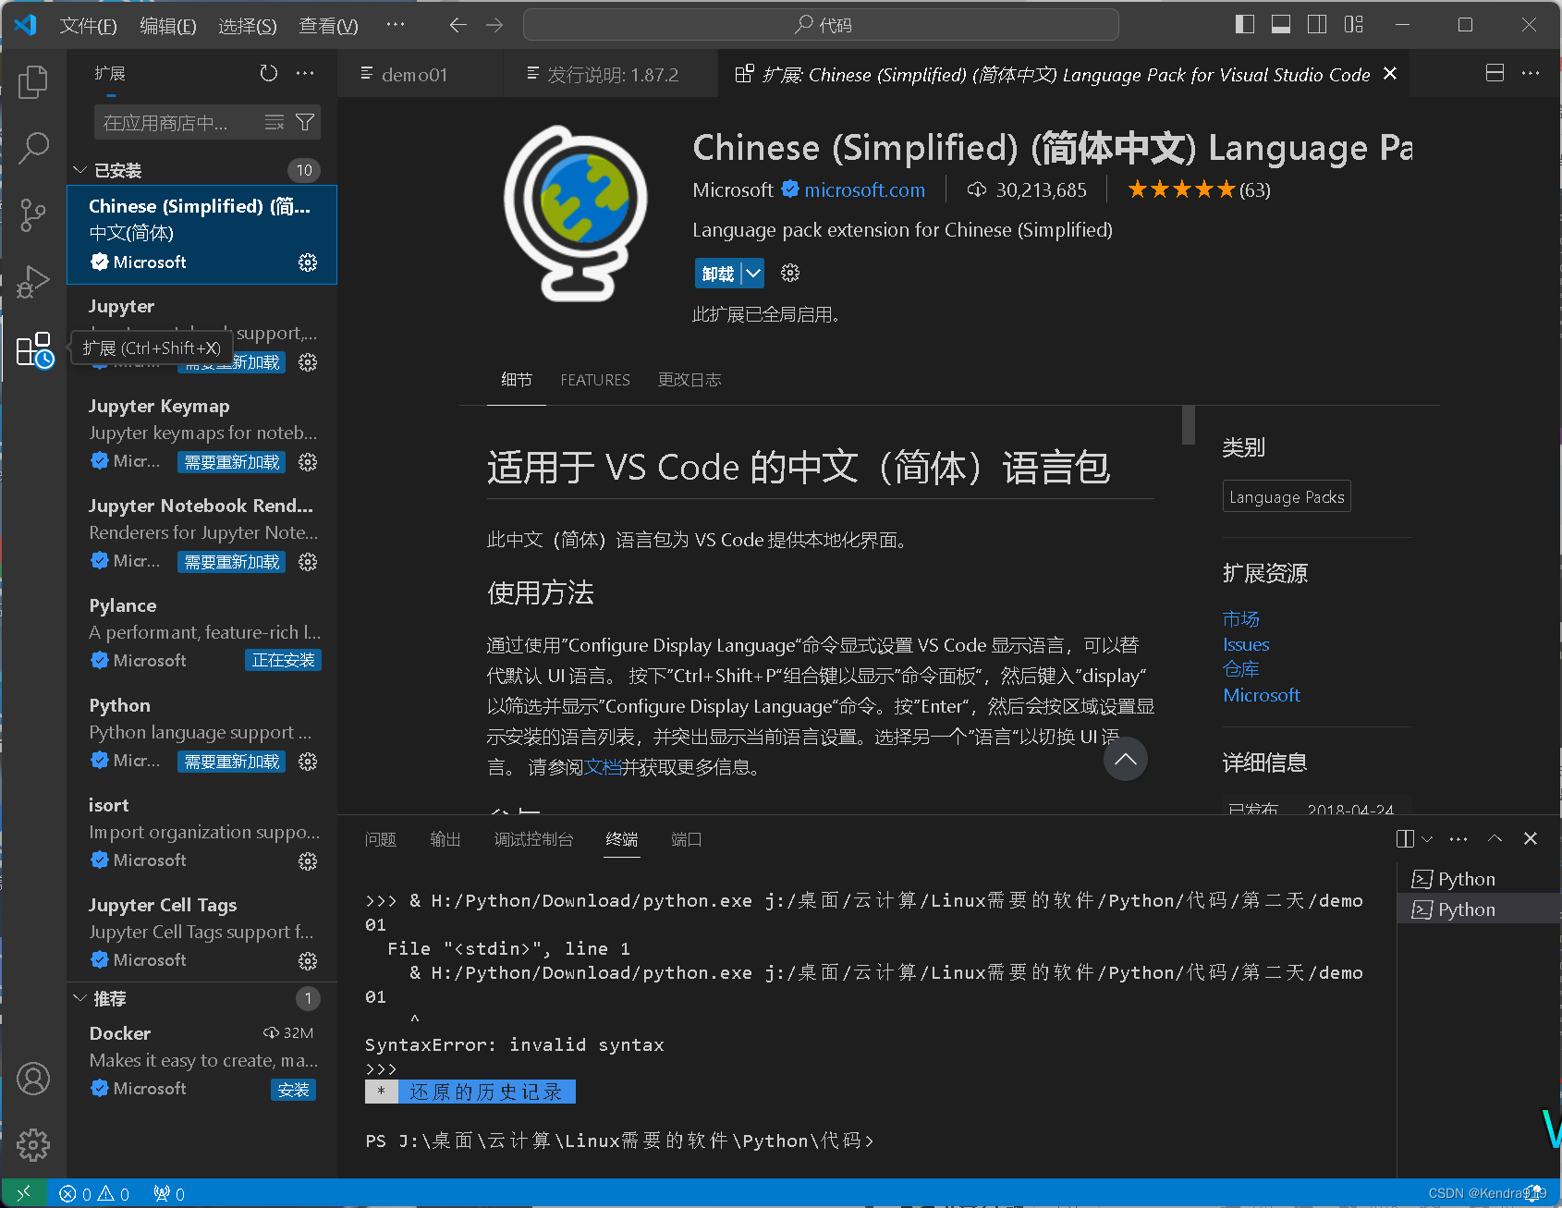The image size is (1562, 1208).
Task: Toggle bottom panel layout button
Action: tap(1281, 25)
